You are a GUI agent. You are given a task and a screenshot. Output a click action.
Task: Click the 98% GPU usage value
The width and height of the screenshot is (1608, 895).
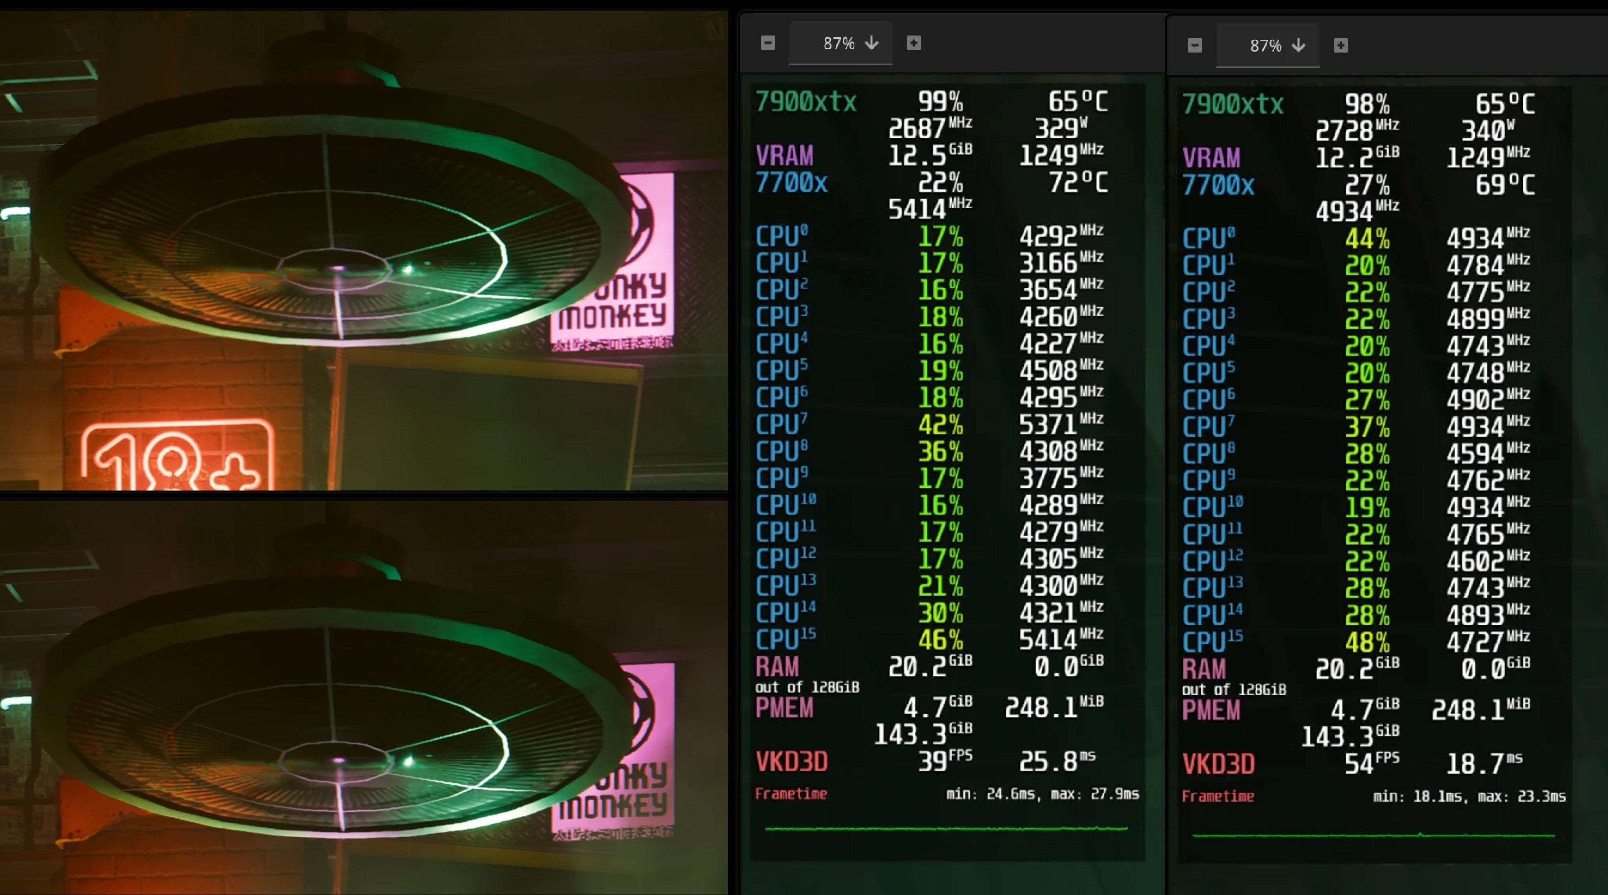pyautogui.click(x=1367, y=104)
